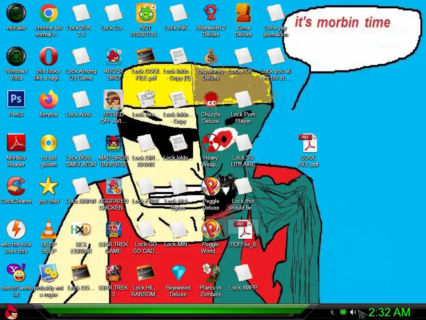426x320 pixels.
Task: Open Lock.GO GO GAD... file
Action: click(146, 230)
